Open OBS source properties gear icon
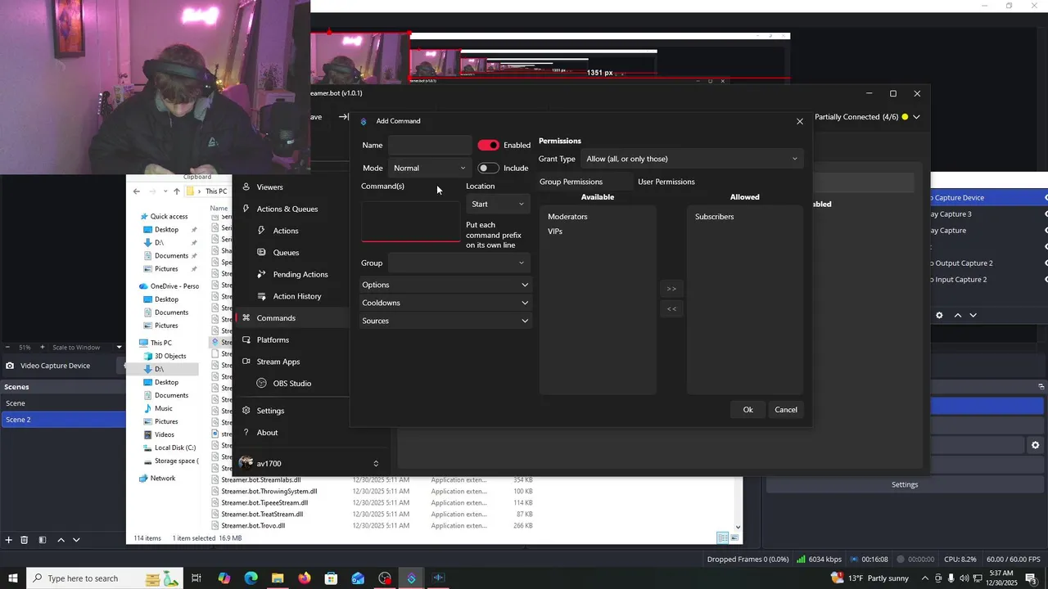 tap(939, 315)
